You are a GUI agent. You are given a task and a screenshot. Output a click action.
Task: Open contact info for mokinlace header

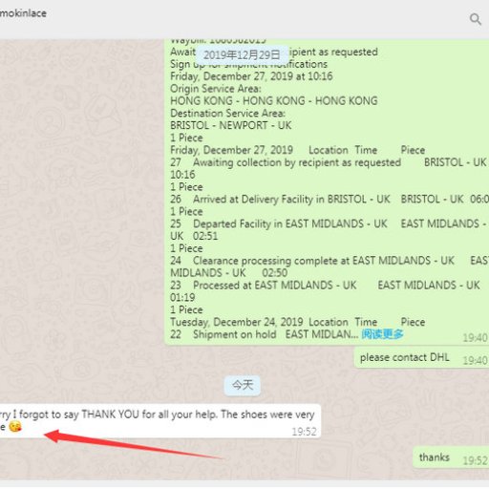click(23, 13)
